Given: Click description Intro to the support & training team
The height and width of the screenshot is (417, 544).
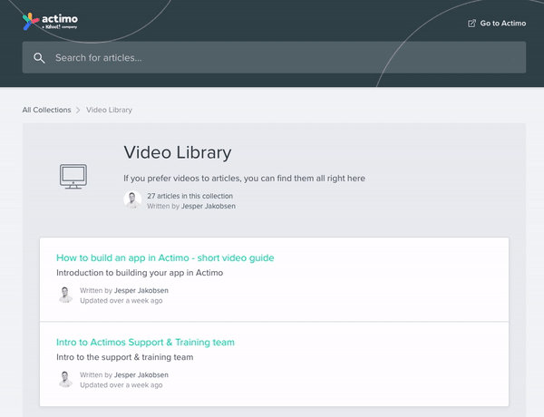Looking at the screenshot, I should point(124,357).
